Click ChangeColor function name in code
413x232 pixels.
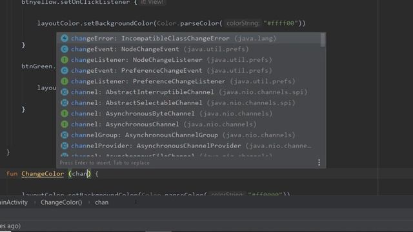(x=43, y=174)
